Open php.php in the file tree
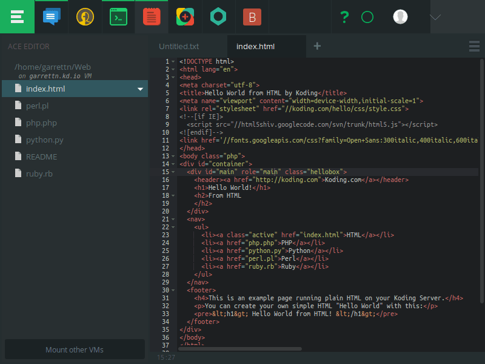Viewport: 485px width, 364px height. click(x=41, y=123)
